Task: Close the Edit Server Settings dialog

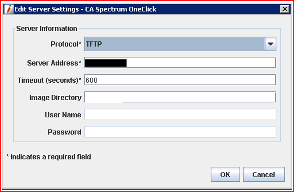Action: 285,9
